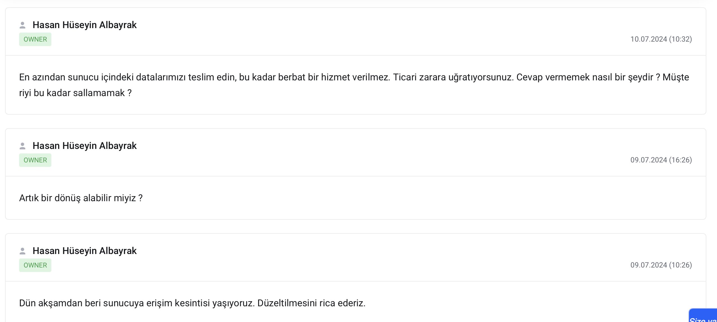The width and height of the screenshot is (717, 322).
Task: Select author name on the 10:26 message
Action: pos(85,251)
